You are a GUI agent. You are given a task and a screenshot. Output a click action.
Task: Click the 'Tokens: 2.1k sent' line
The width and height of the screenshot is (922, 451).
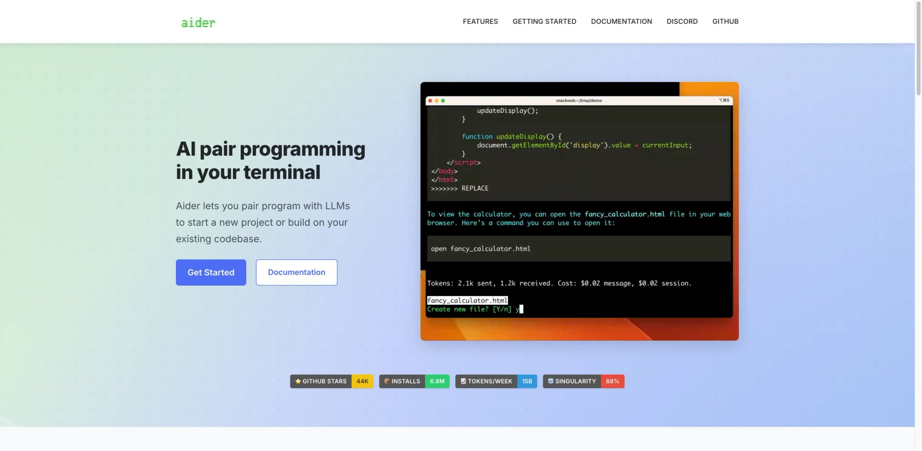(x=559, y=283)
